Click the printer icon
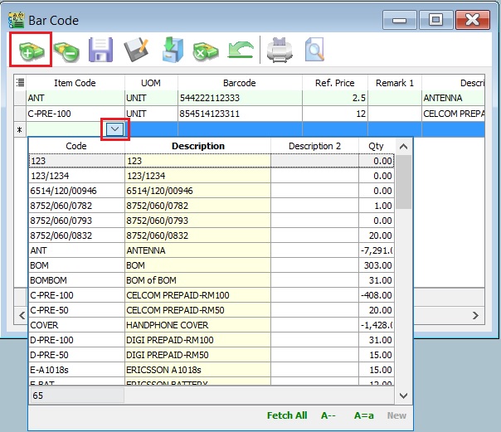Viewport: 501px width, 432px height. [280, 51]
